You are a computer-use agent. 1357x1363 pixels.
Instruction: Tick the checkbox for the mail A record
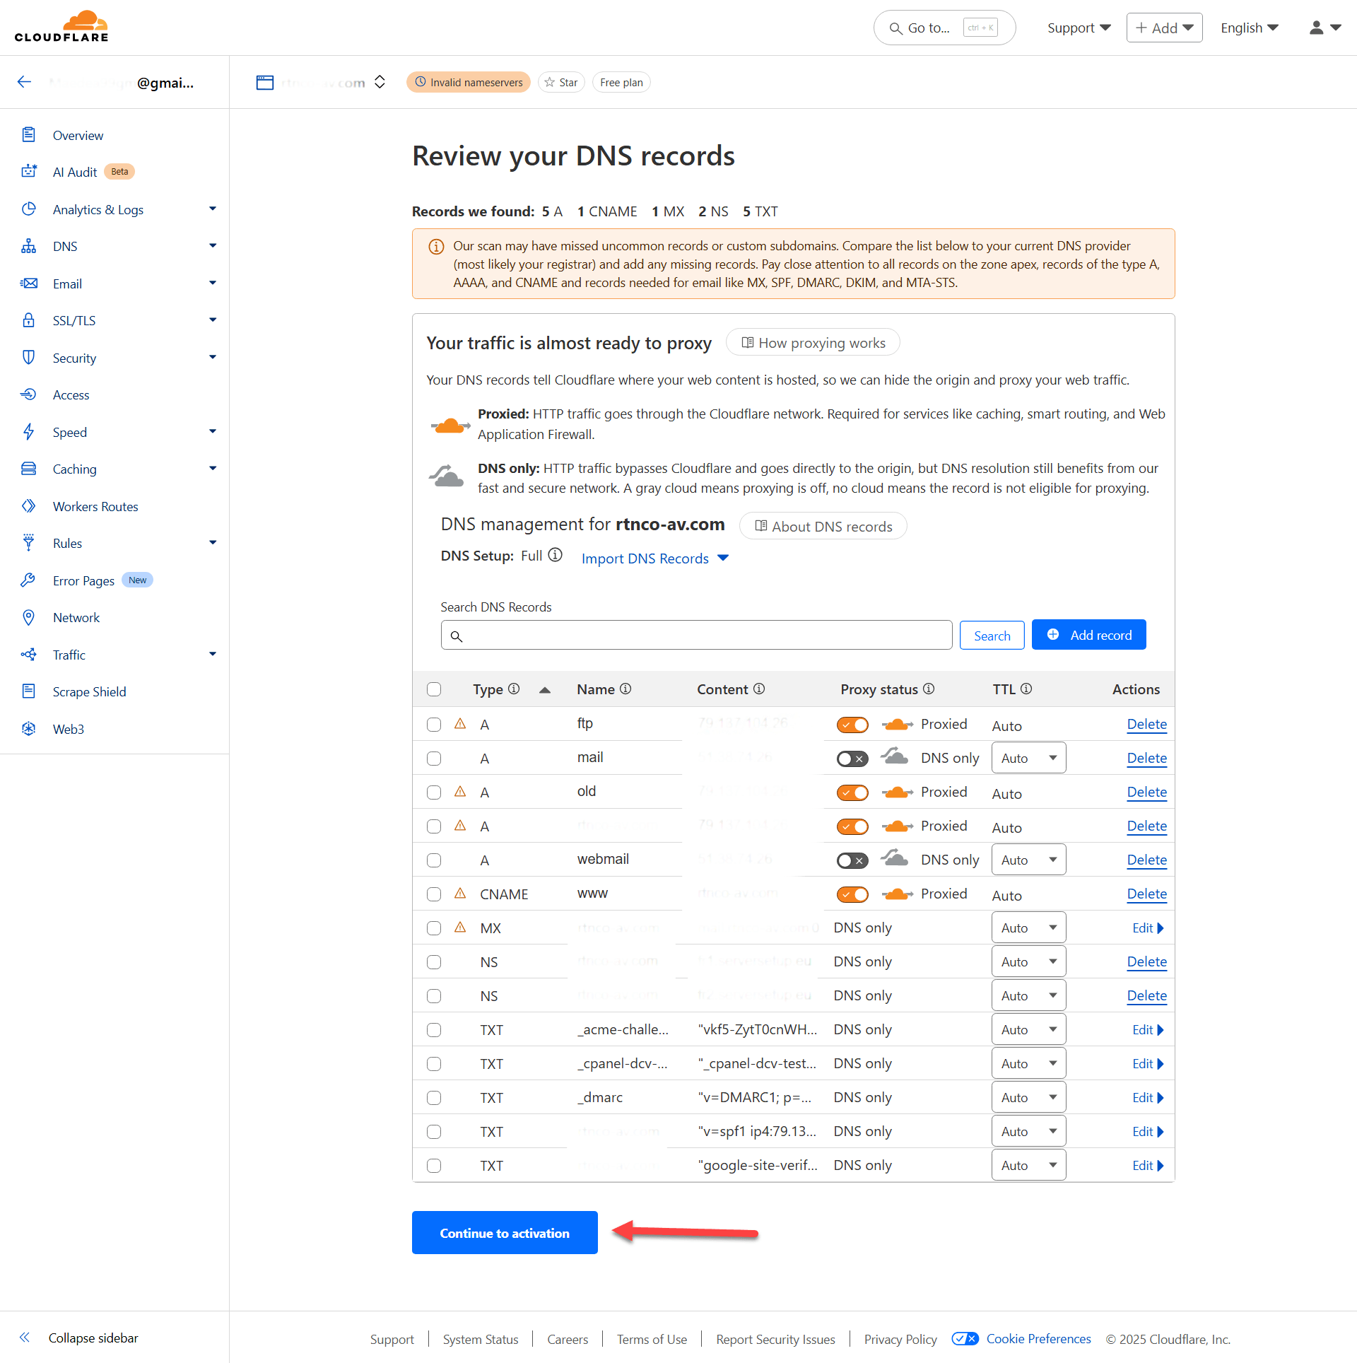click(434, 759)
